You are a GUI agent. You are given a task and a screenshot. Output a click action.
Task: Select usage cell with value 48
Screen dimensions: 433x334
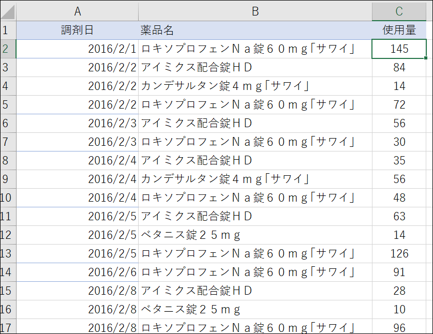click(399, 198)
